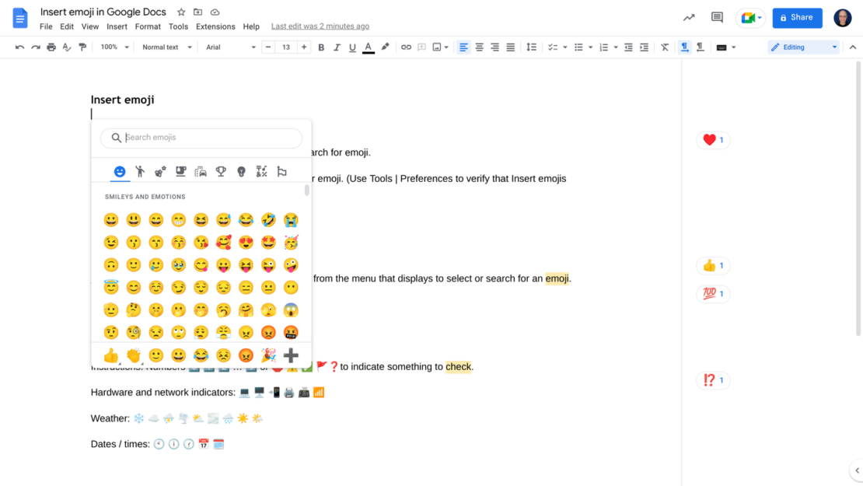The width and height of the screenshot is (863, 486).
Task: Open the Editing mode dropdown
Action: pyautogui.click(x=802, y=47)
